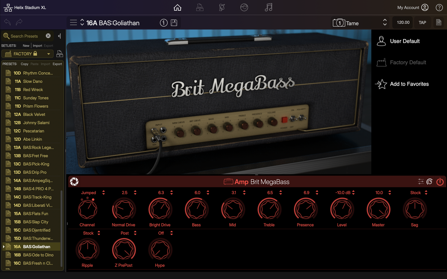Open the music notes icon in top navigation
The width and height of the screenshot is (447, 279).
[268, 7]
